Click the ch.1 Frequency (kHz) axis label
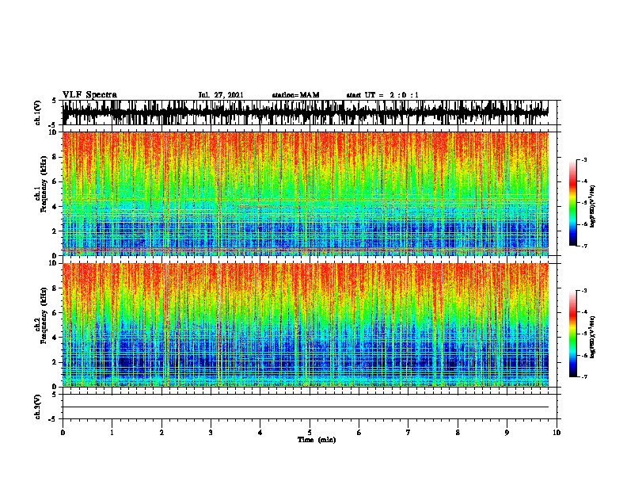The image size is (627, 485). coord(40,185)
